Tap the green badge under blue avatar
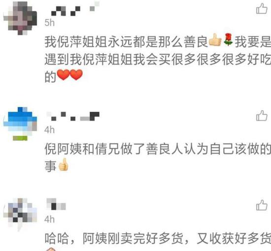Screen dimensions: 271x251 [x=20, y=138]
